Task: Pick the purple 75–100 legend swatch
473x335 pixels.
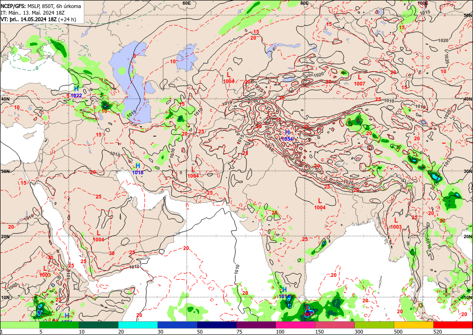Action: point(256,325)
